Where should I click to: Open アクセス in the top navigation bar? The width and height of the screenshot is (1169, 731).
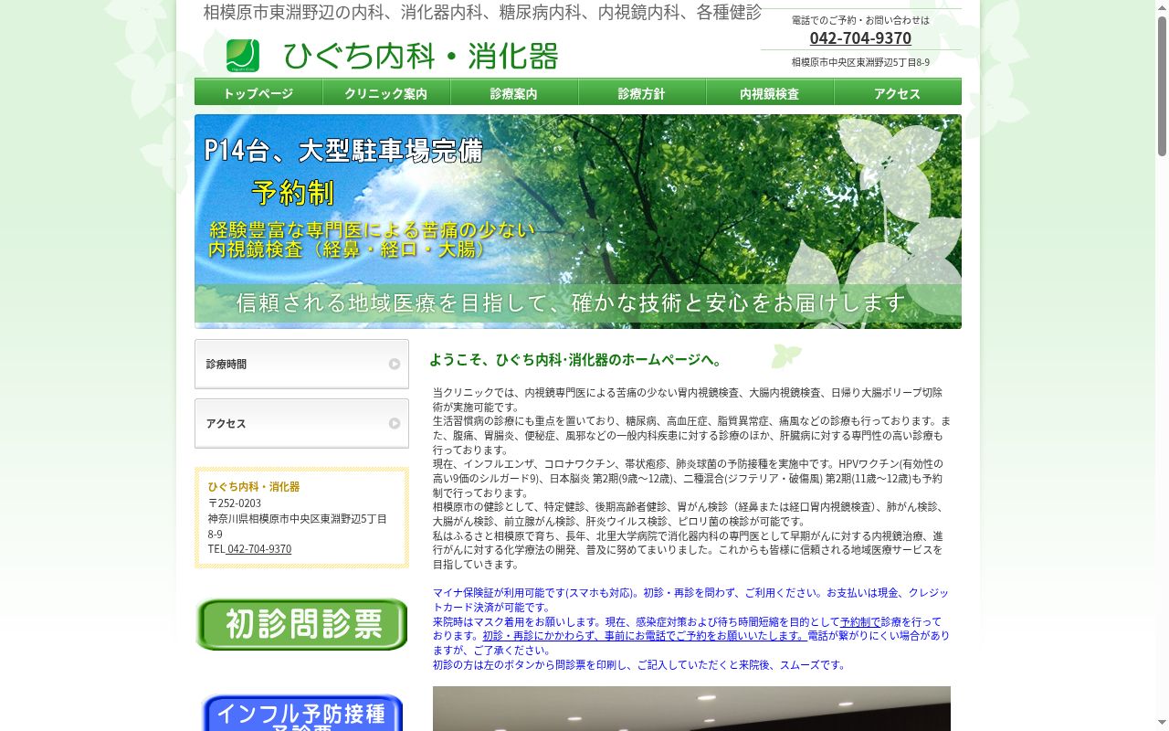898,92
